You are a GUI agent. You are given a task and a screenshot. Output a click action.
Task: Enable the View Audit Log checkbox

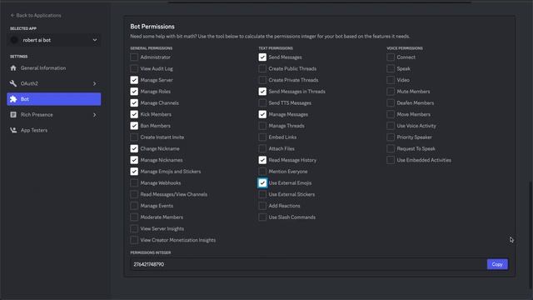(134, 68)
